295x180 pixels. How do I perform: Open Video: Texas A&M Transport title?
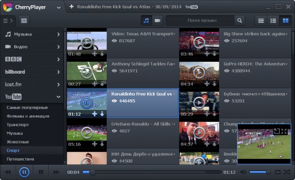pyautogui.click(x=142, y=34)
